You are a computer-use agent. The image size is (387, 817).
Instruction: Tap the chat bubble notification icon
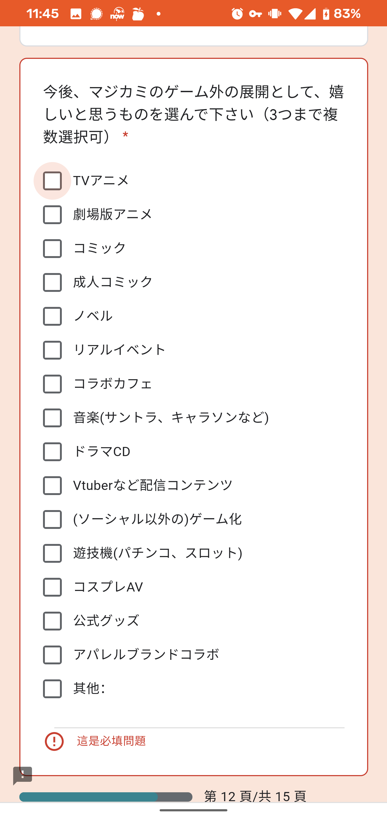tap(96, 14)
